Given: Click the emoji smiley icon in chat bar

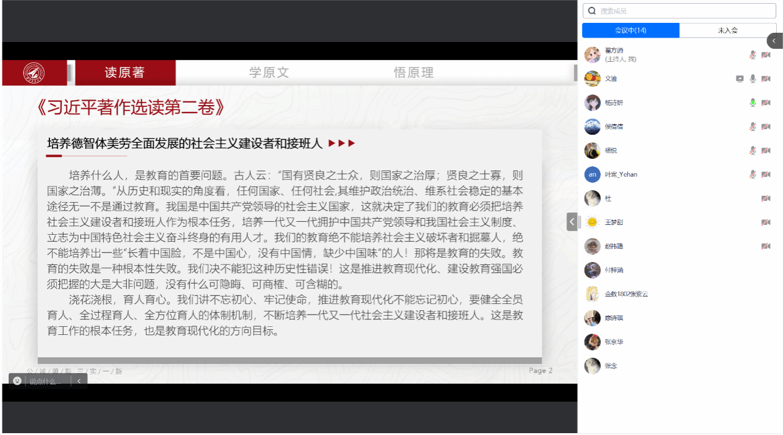Looking at the screenshot, I should [17, 381].
